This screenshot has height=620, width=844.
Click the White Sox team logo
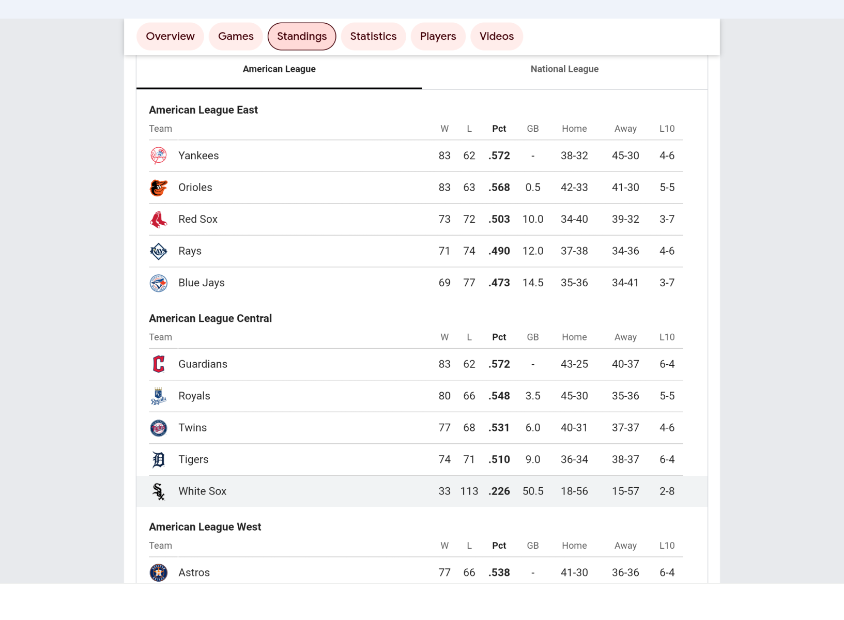(x=158, y=491)
